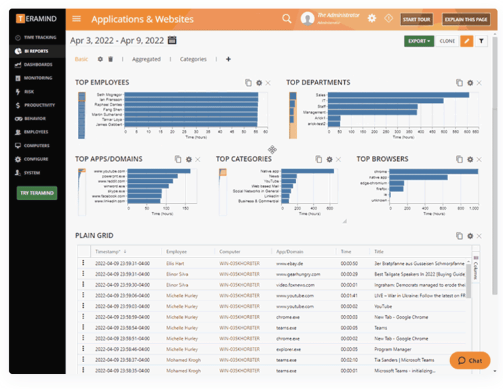Image resolution: width=503 pixels, height=389 pixels.
Task: Open the Export dropdown button
Action: [419, 41]
